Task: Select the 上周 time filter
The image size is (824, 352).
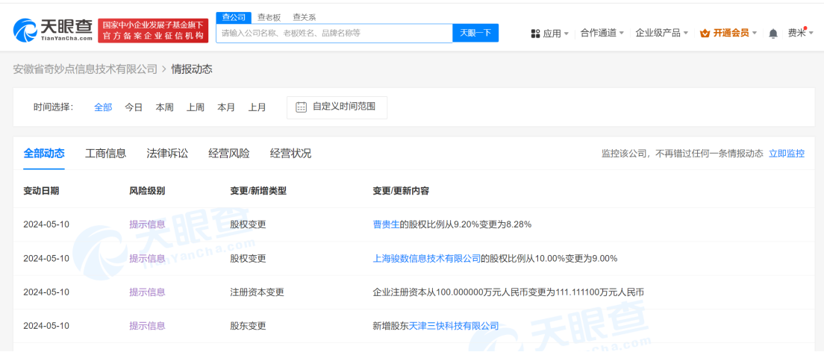Action: [x=196, y=107]
